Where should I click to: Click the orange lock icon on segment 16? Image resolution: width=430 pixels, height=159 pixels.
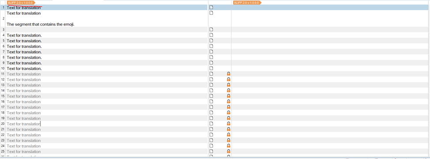229,102
